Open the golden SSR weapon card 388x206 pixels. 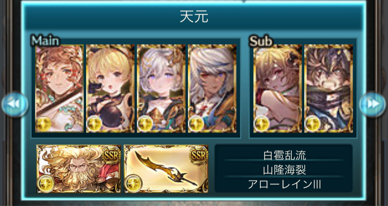(166, 169)
